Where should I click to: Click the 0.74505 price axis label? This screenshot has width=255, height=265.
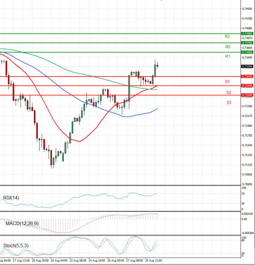coord(247,9)
